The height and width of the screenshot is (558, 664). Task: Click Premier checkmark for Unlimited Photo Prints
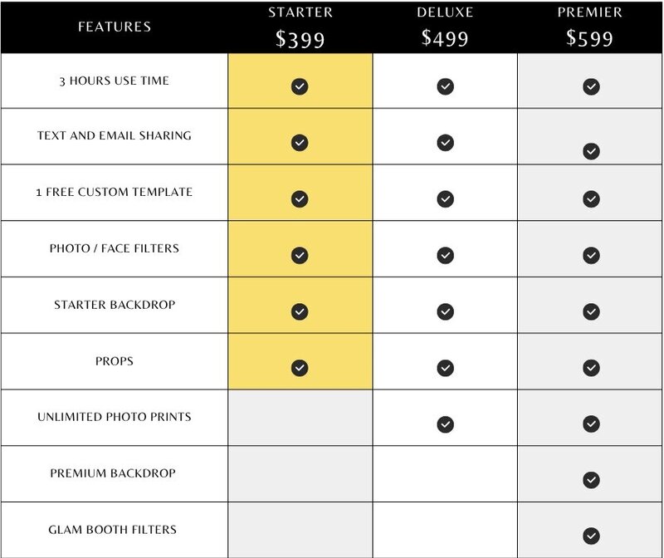click(x=591, y=423)
